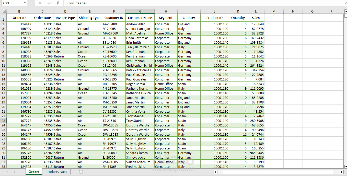This screenshot has width=347, height=176.
Task: Select Order Date 45031 cell
Action: [x=43, y=24]
